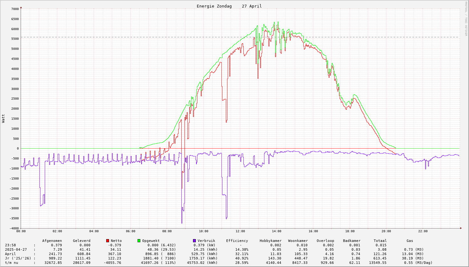Click the 'Gas' column header

pos(410,241)
